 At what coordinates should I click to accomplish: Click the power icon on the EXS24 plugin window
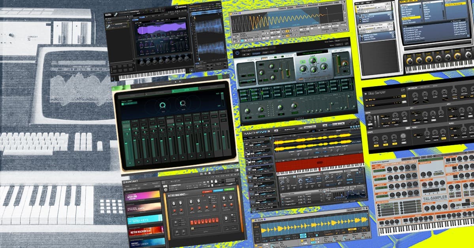(x=237, y=53)
